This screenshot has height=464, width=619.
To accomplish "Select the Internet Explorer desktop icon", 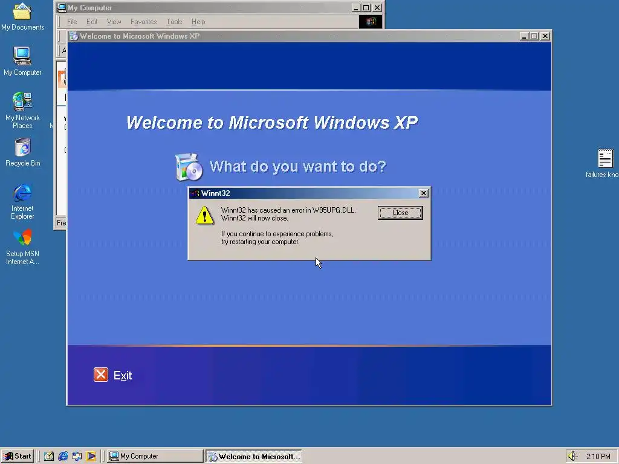I will [22, 201].
